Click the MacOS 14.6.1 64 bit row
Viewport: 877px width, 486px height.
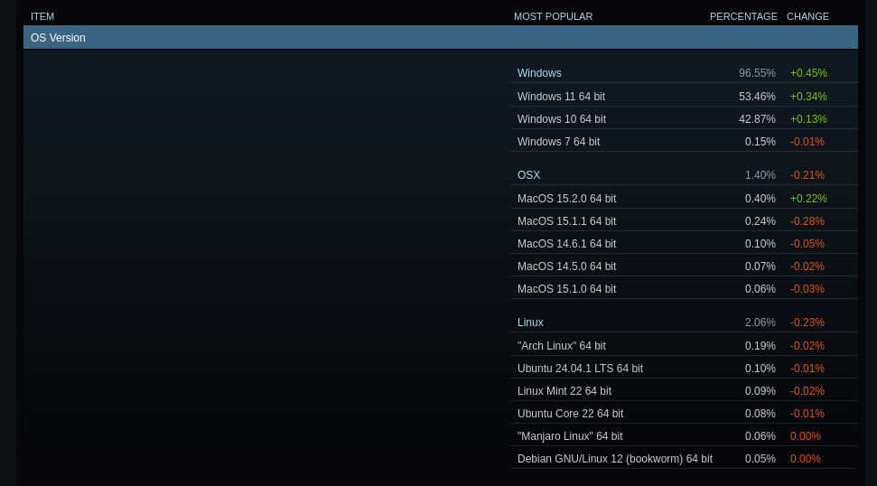pos(684,244)
